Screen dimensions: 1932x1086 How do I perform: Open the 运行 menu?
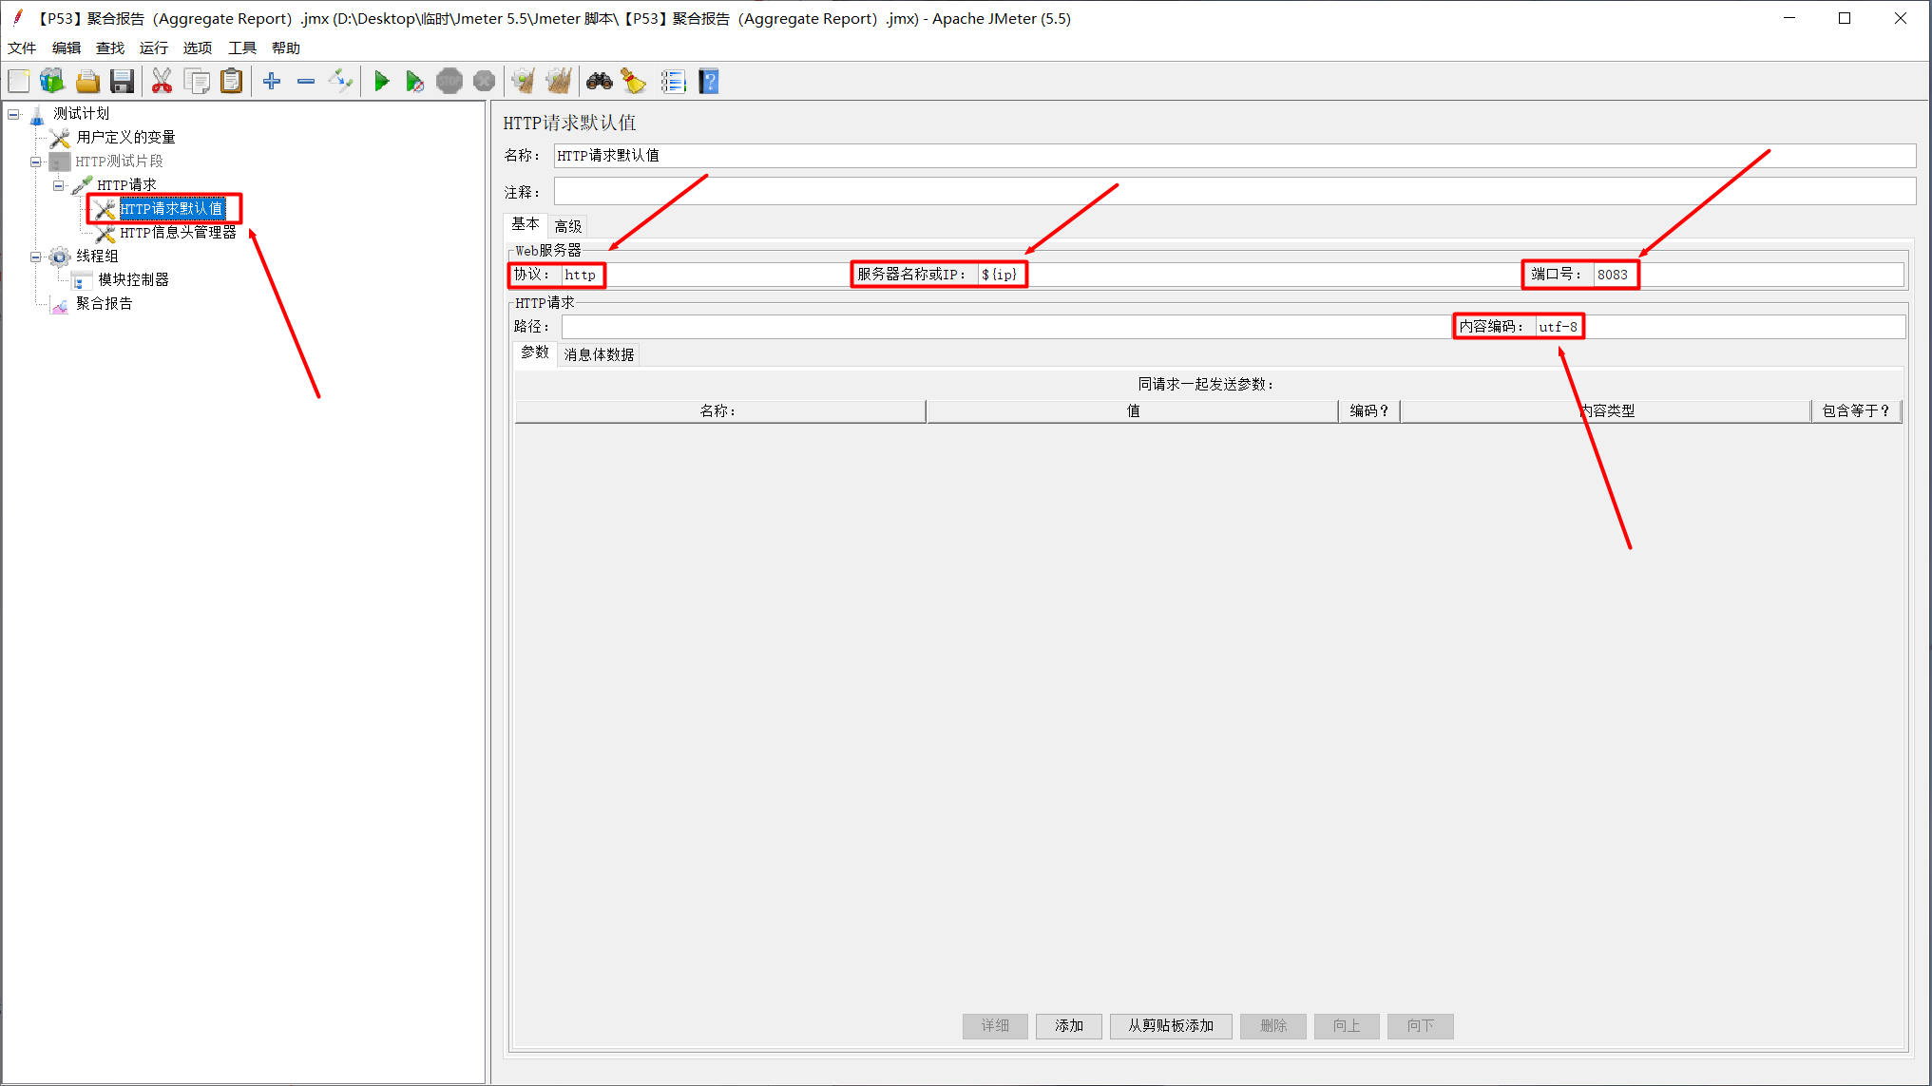click(x=153, y=48)
